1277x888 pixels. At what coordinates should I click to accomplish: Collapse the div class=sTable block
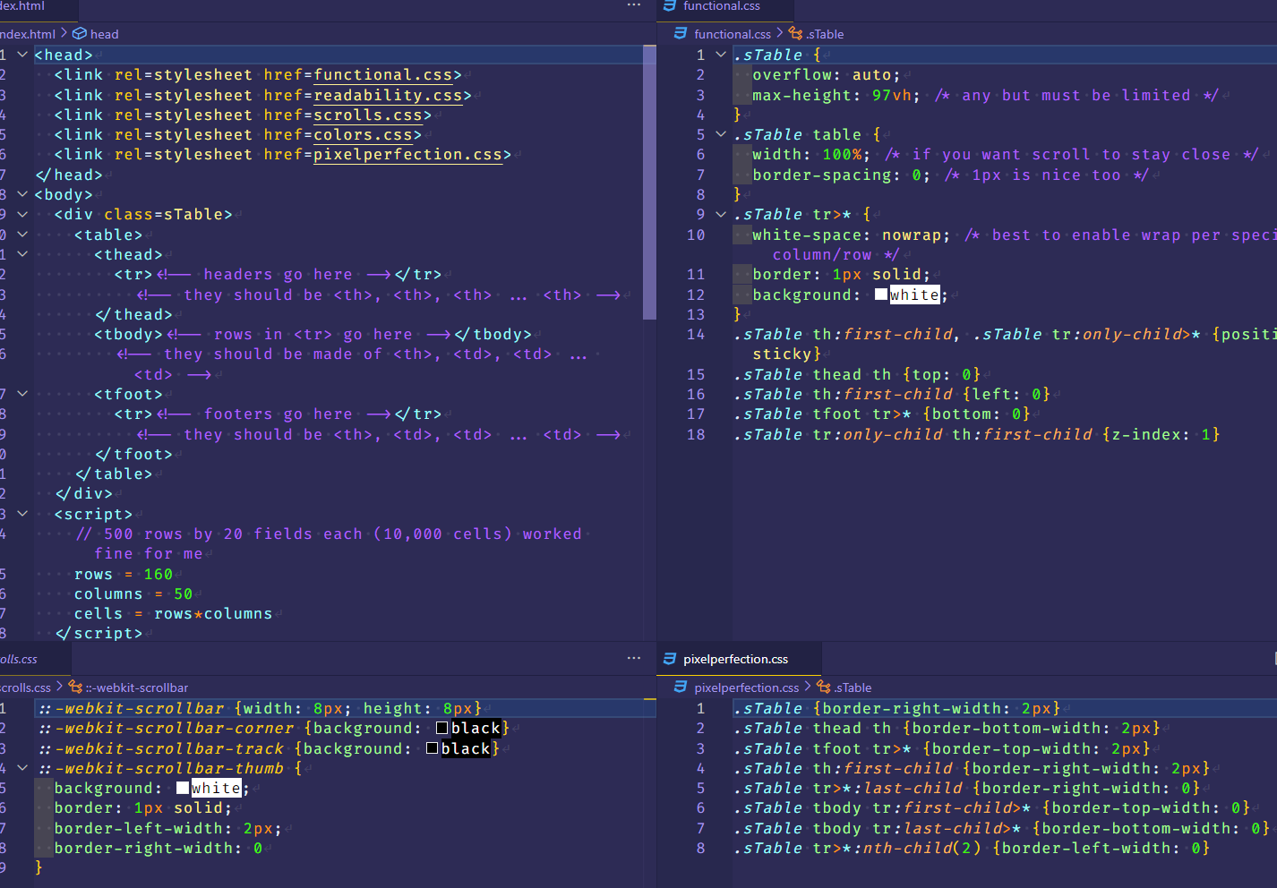(22, 214)
